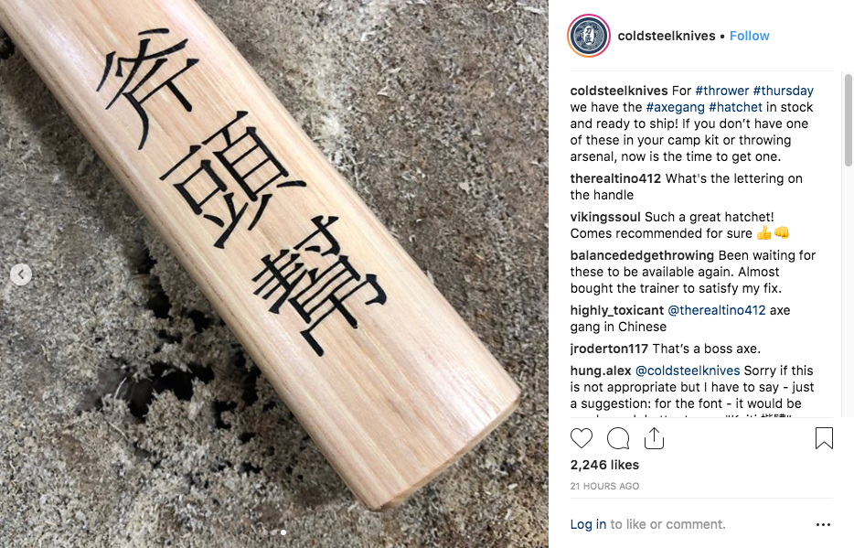
Task: Open the #hatchet hashtag
Action: click(x=735, y=107)
